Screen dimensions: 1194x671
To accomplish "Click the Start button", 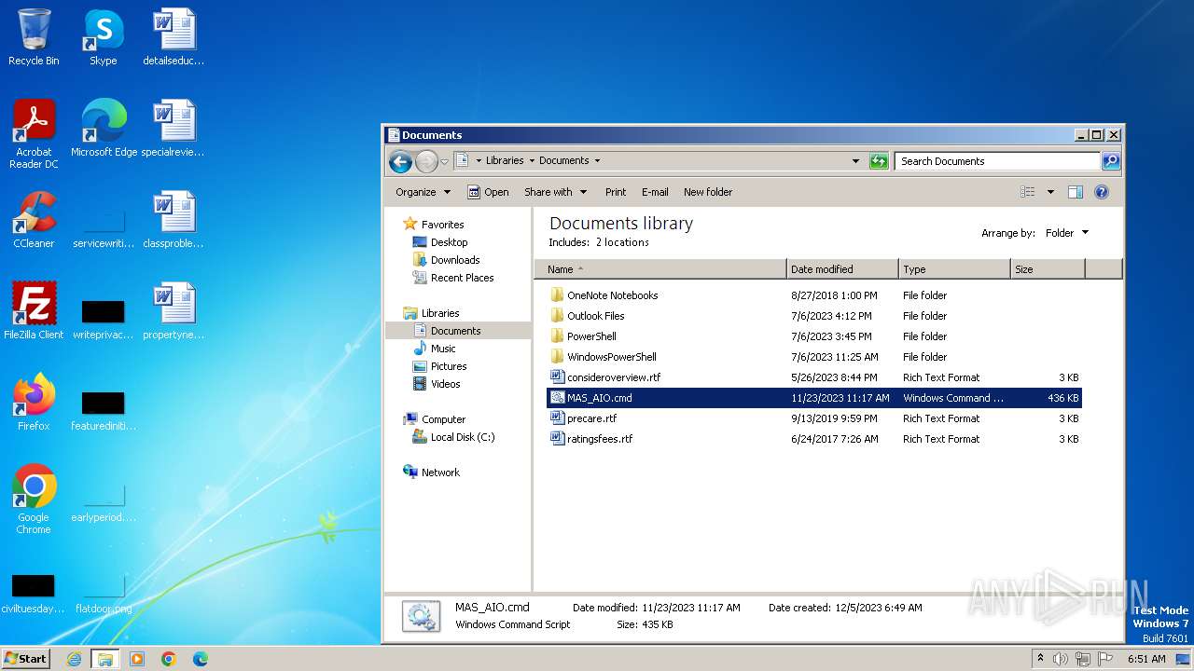I will 26,659.
